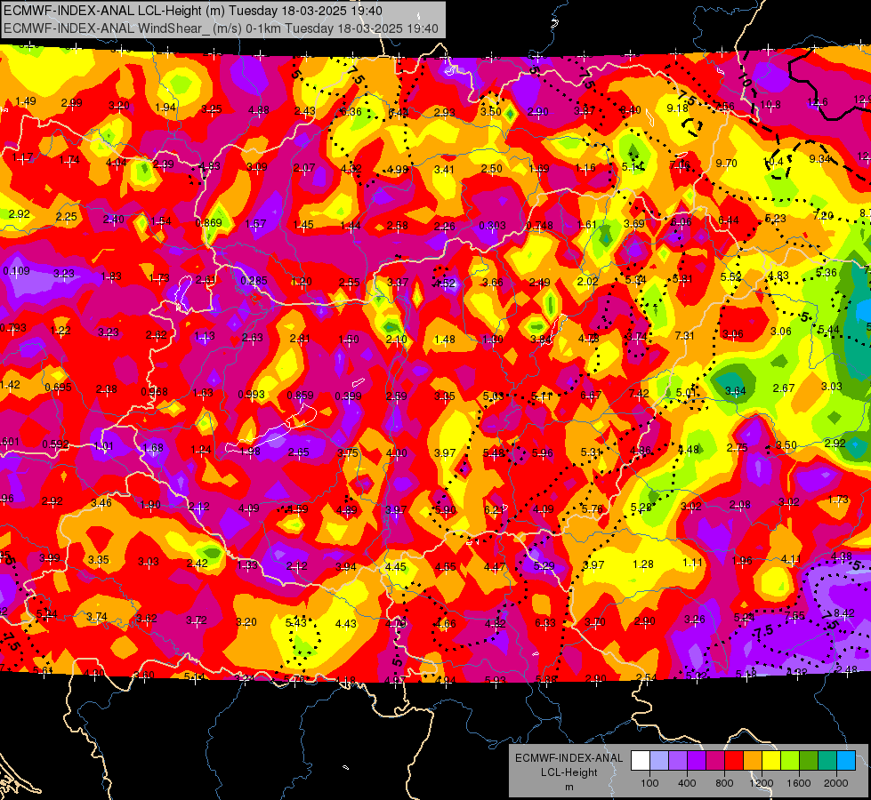Click the wind shear value '0.399'
The image size is (871, 800).
click(348, 396)
